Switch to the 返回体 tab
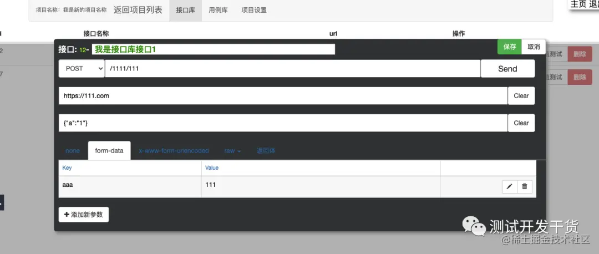 [266, 151]
